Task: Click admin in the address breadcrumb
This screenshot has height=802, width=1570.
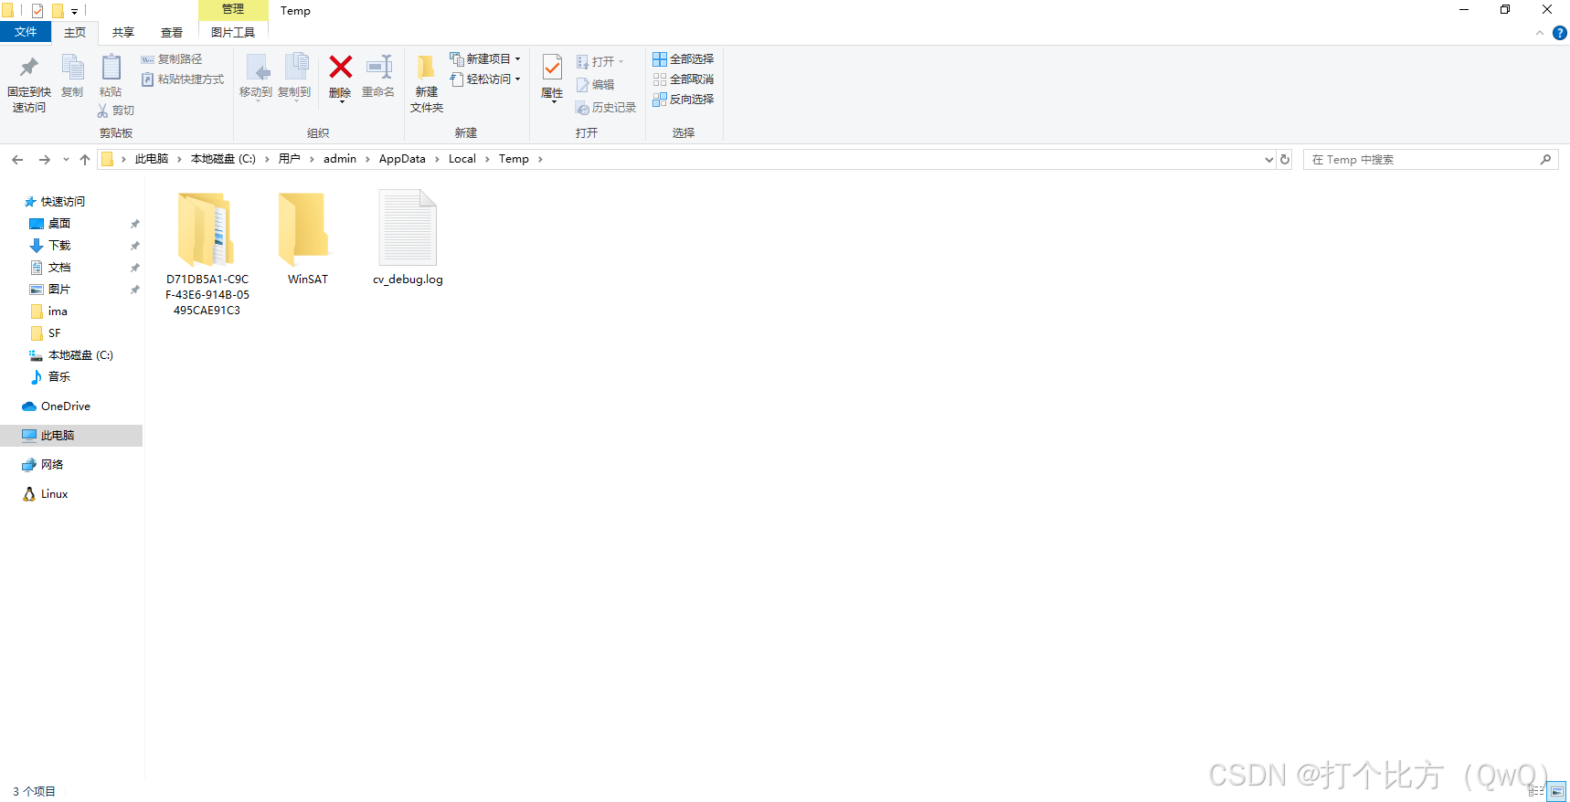Action: [340, 159]
